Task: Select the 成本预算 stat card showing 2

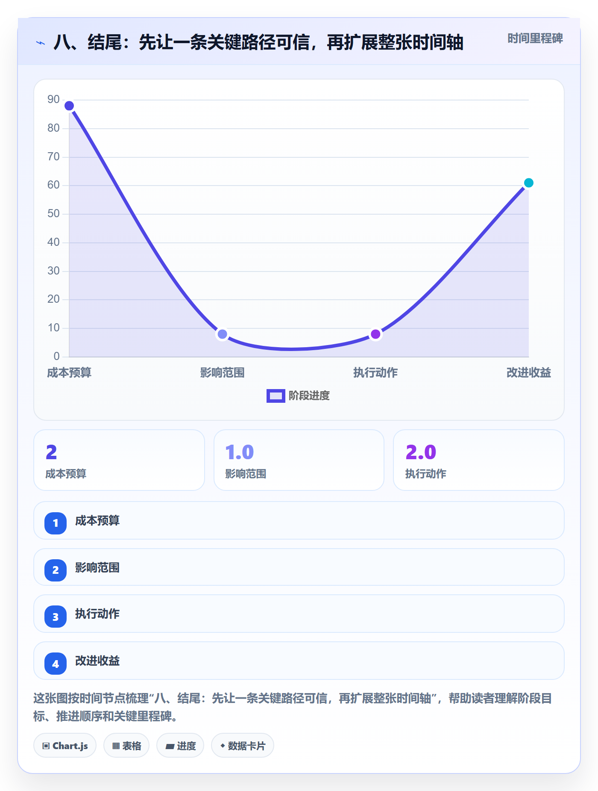Action: pos(119,460)
